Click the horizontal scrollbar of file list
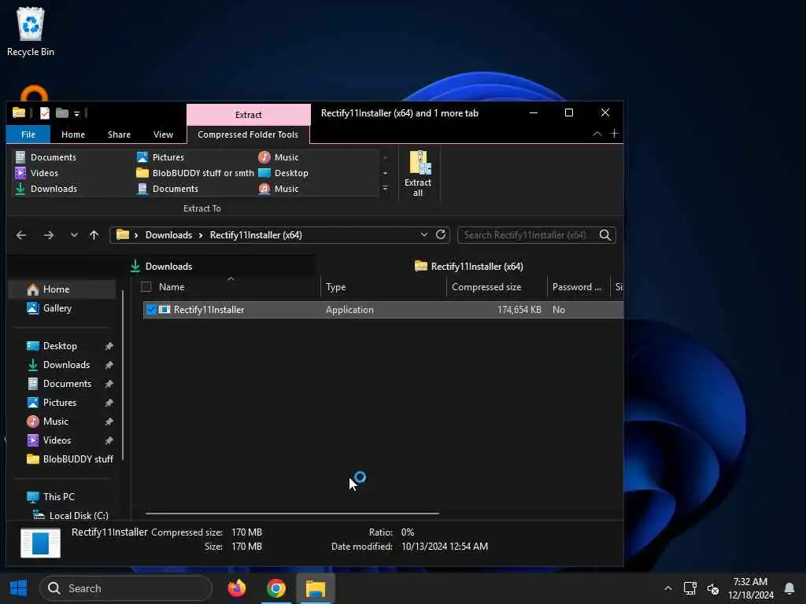The image size is (806, 604). pyautogui.click(x=292, y=513)
